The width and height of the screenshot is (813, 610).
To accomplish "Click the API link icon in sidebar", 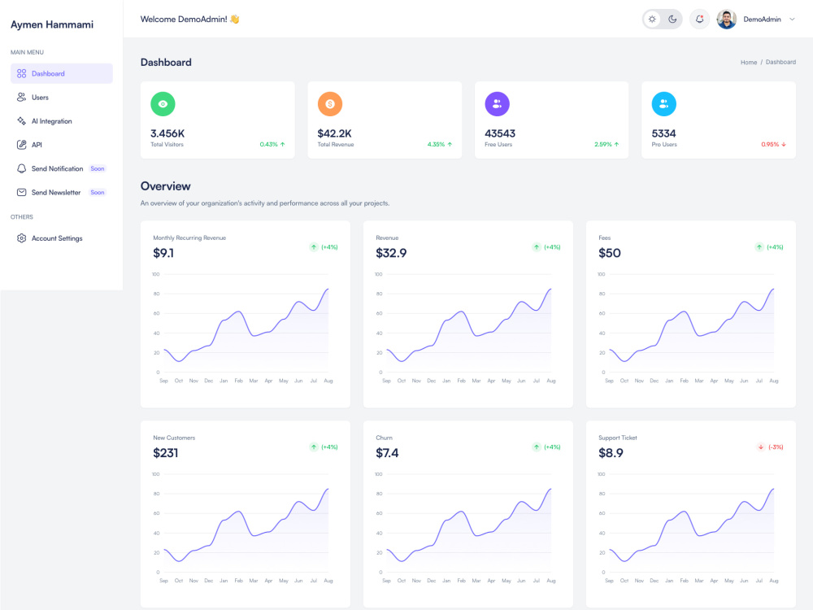I will (21, 145).
